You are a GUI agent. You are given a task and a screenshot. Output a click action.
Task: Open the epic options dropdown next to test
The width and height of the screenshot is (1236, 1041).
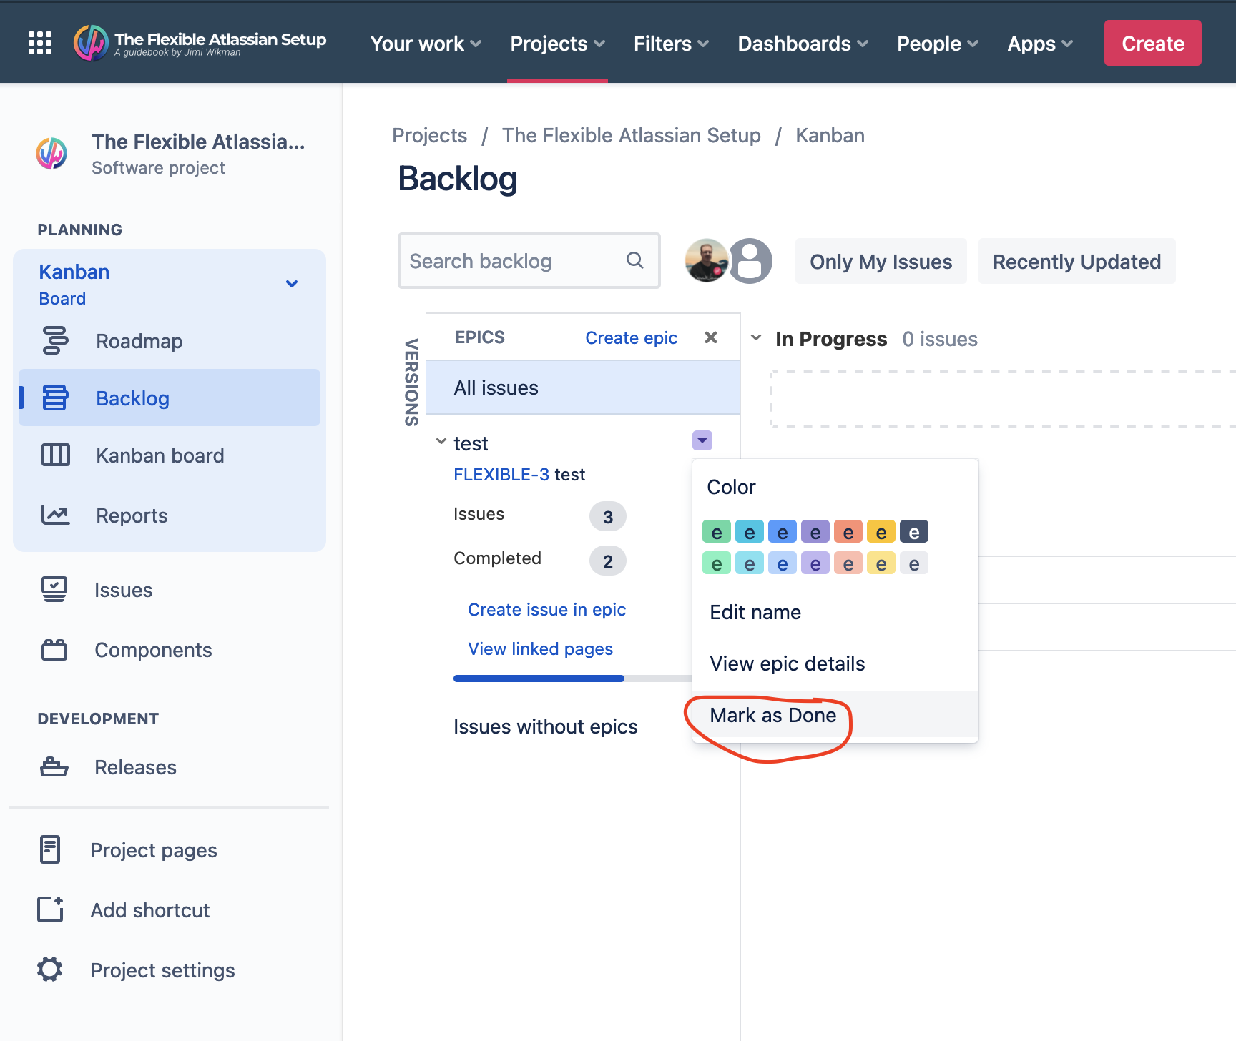(x=702, y=441)
